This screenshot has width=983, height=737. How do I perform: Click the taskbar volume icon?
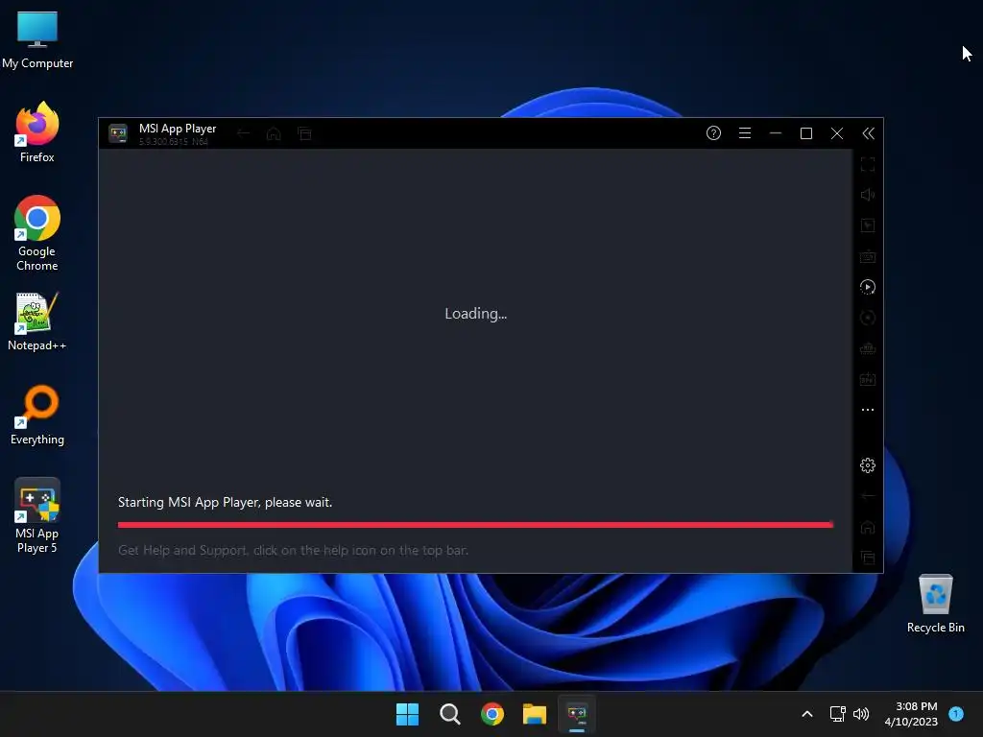point(861,714)
